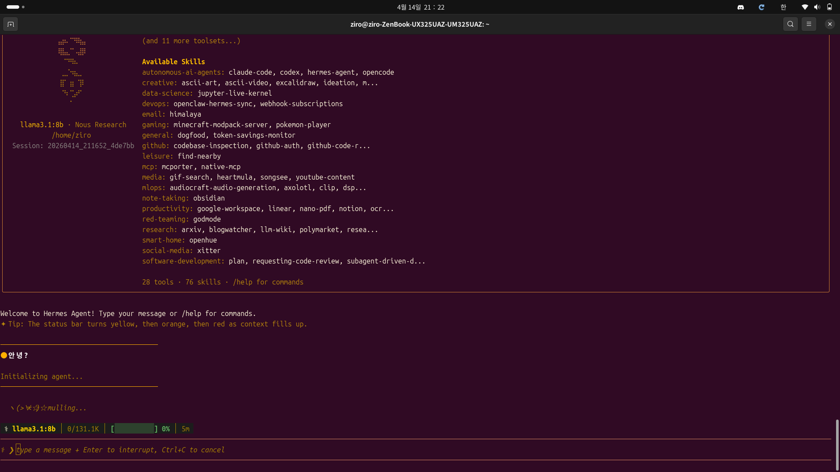This screenshot has width=840, height=472.
Task: Click the 'obsidian' note-taking skill
Action: pyautogui.click(x=209, y=198)
